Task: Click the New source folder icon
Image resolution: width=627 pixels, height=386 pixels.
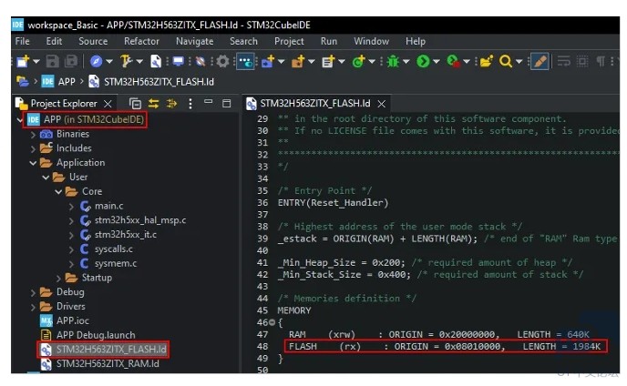Action: 298,61
